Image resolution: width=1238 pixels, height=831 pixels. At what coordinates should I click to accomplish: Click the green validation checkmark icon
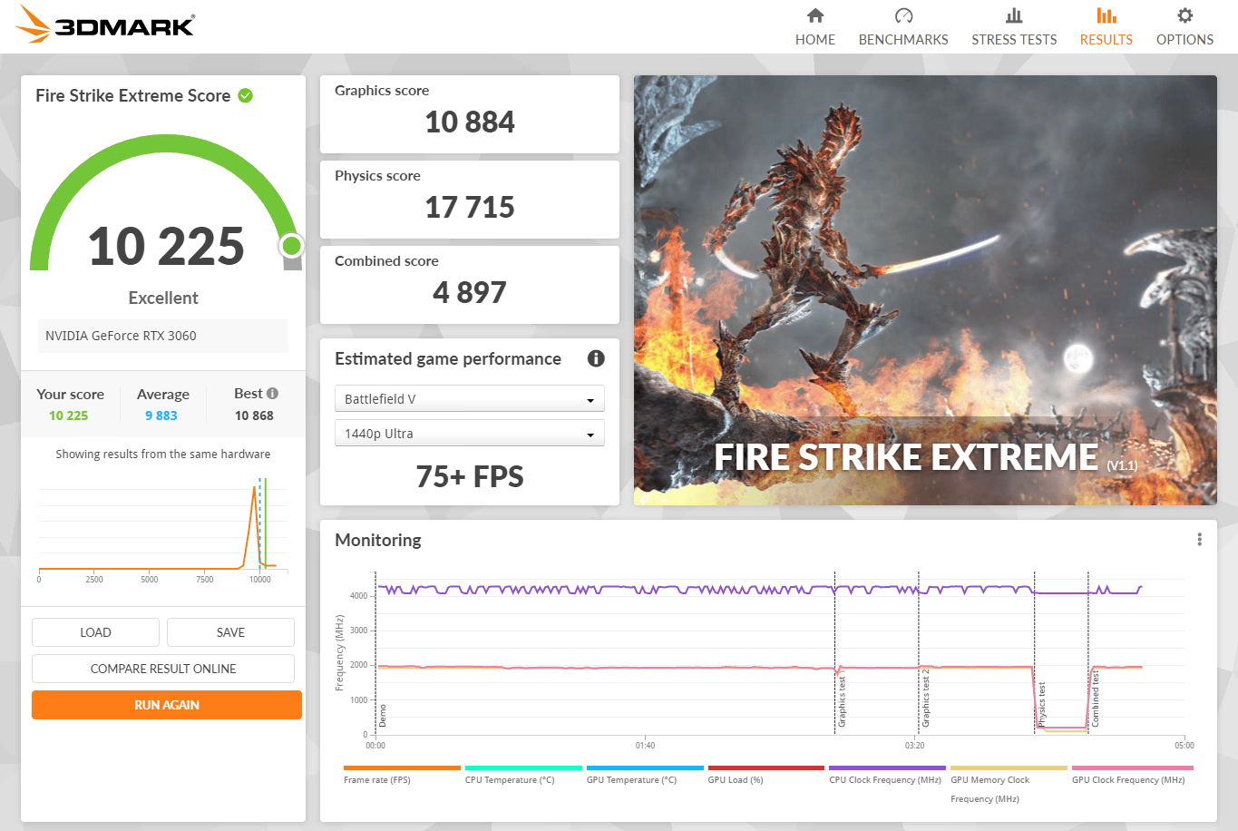pos(245,95)
